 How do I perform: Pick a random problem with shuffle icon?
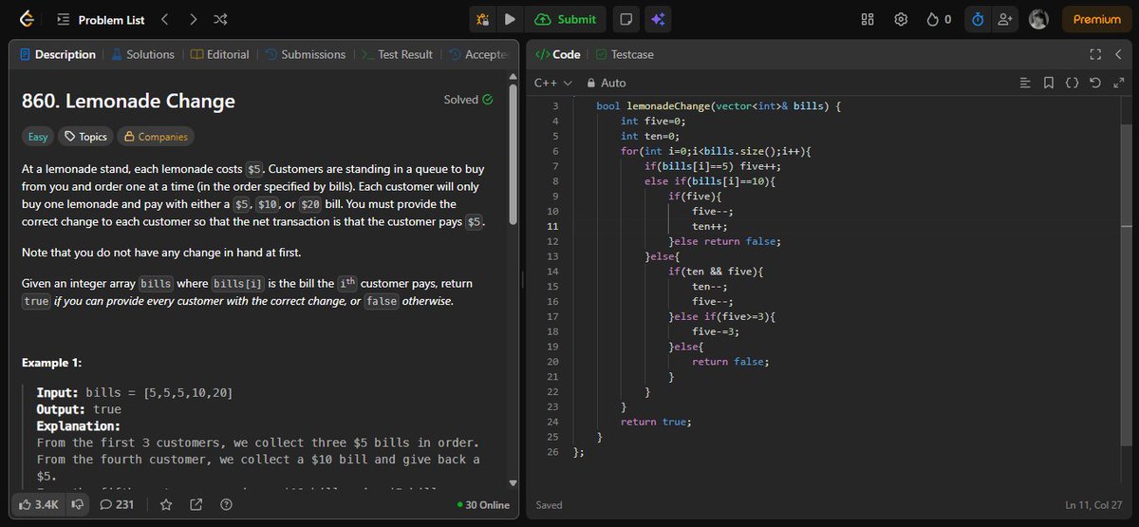click(x=220, y=19)
